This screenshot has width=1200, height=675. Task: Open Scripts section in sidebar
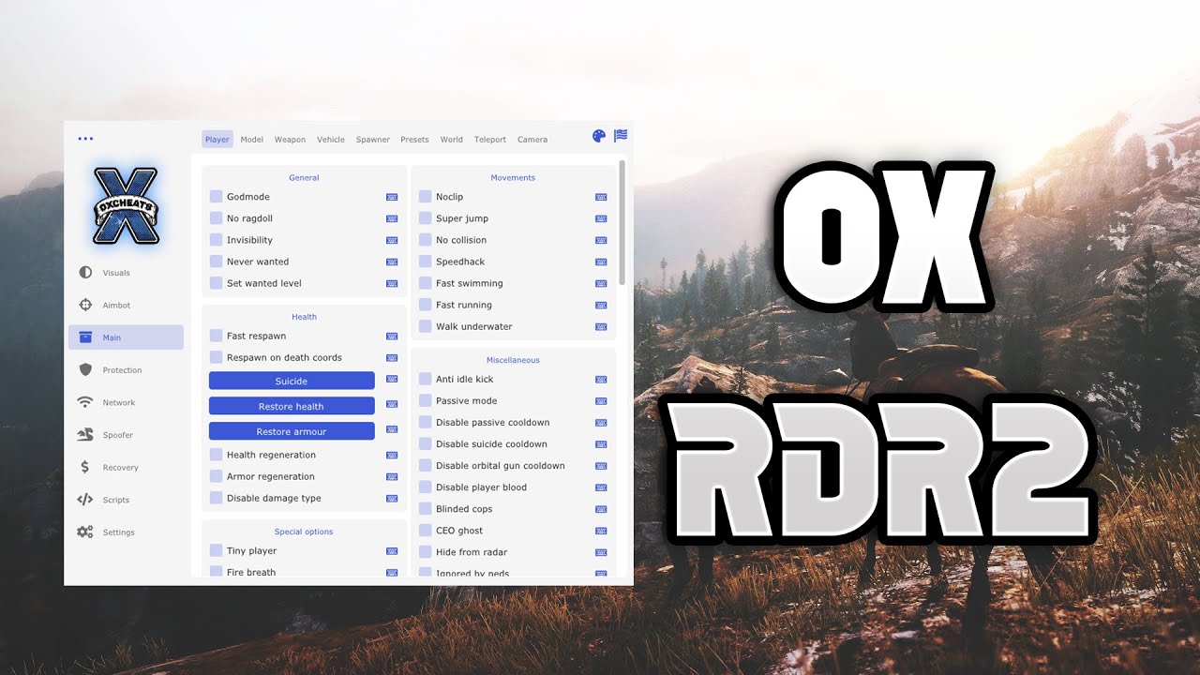[126, 500]
